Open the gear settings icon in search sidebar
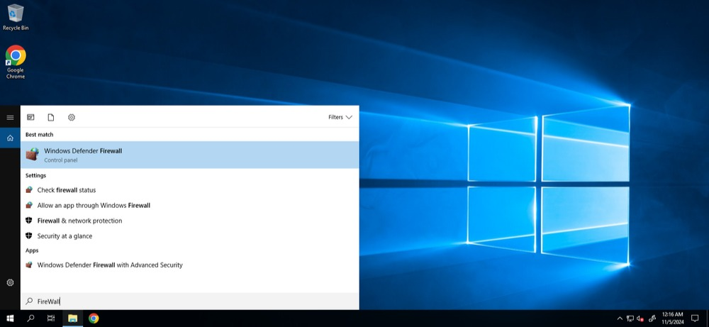Viewport: 709px width, 327px height. pyautogui.click(x=10, y=283)
